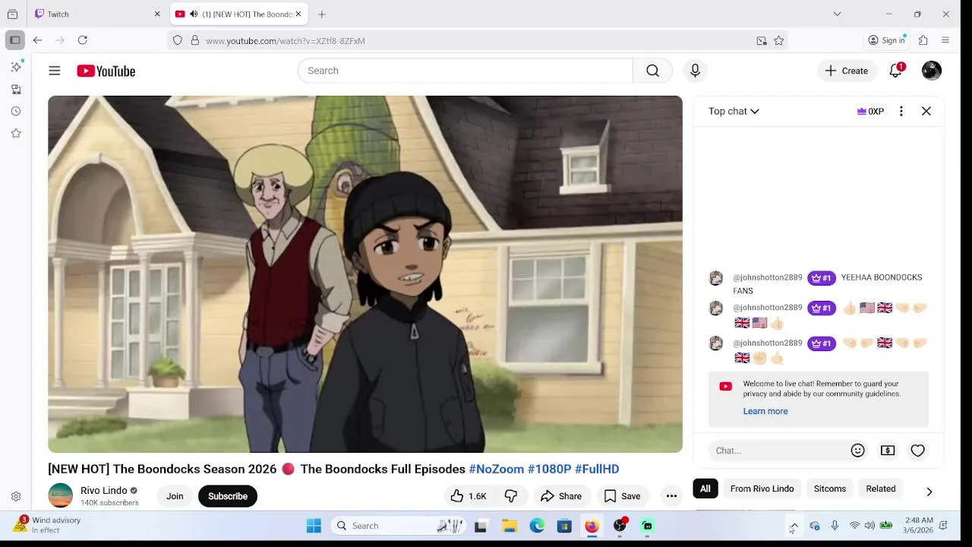The width and height of the screenshot is (972, 547).
Task: Save the video to a playlist
Action: tap(622, 496)
